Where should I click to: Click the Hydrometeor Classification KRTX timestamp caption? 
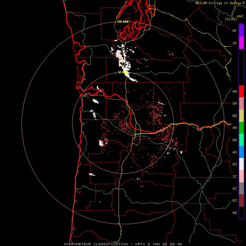(x=123, y=244)
